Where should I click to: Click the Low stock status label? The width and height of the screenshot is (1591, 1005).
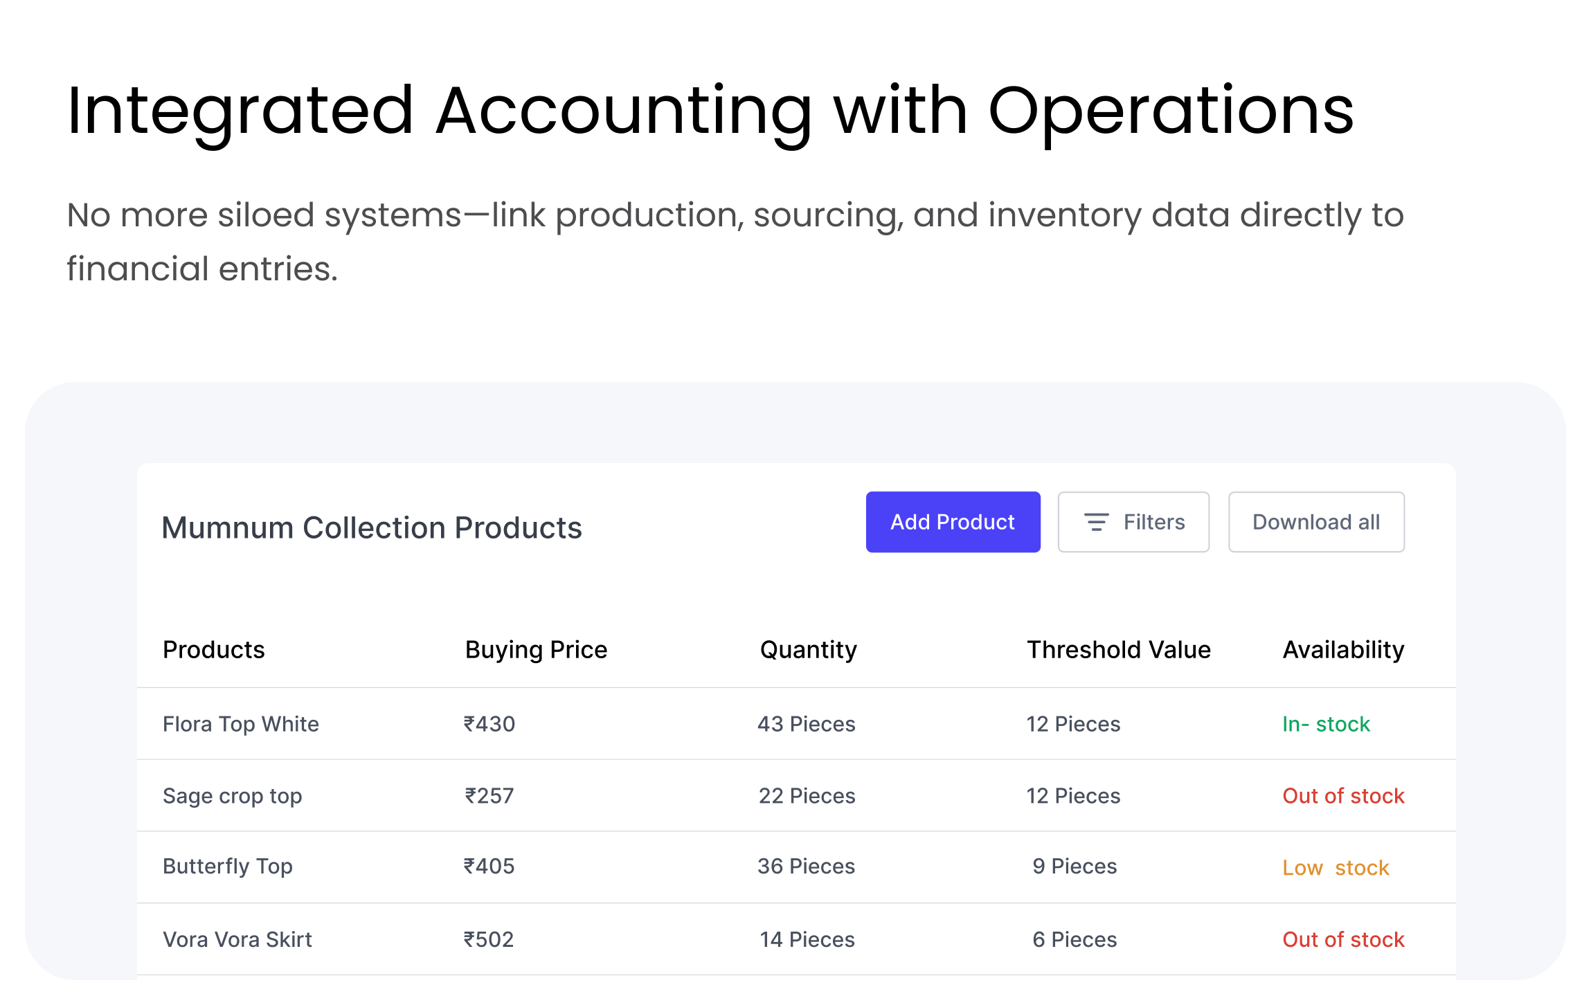click(x=1335, y=867)
